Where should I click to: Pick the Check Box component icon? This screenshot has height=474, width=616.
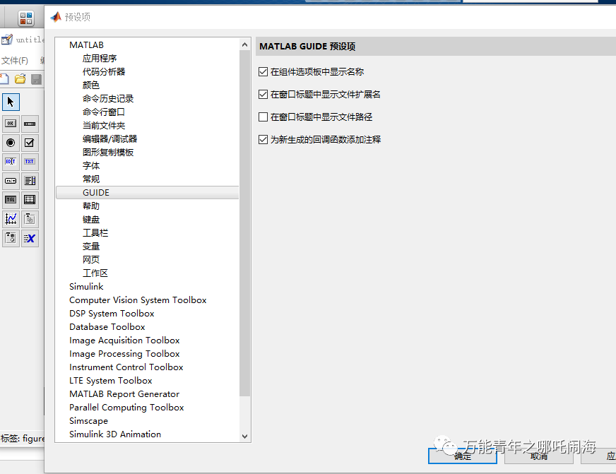pos(30,143)
